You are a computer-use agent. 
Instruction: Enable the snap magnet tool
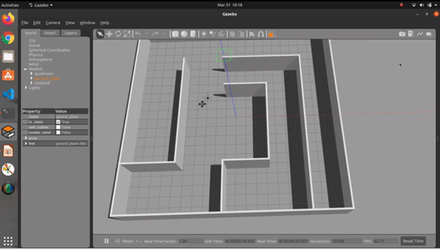click(261, 34)
